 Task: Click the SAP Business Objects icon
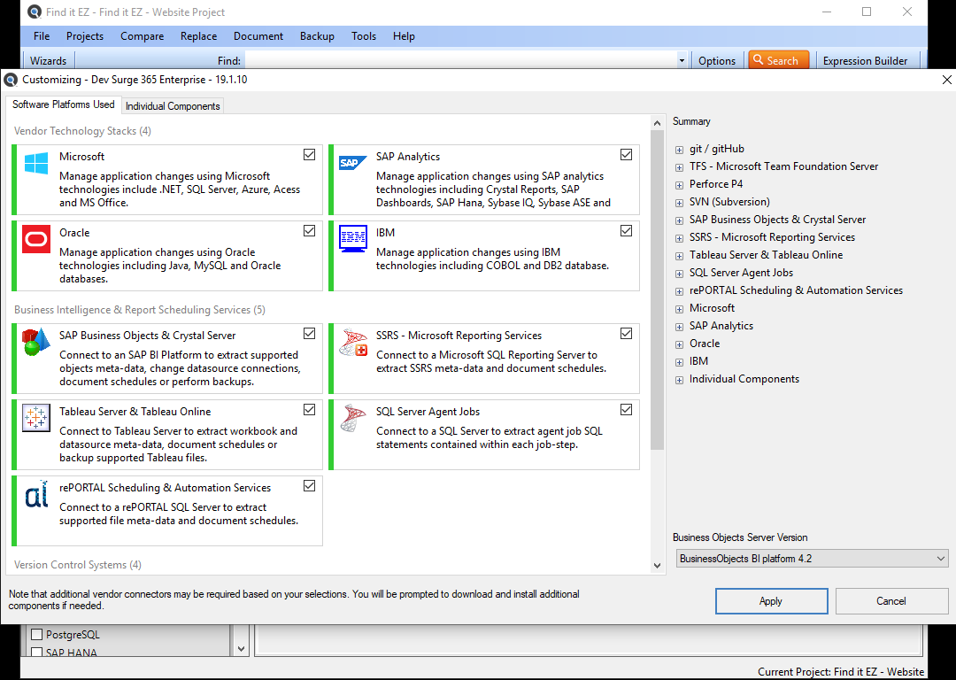click(36, 342)
